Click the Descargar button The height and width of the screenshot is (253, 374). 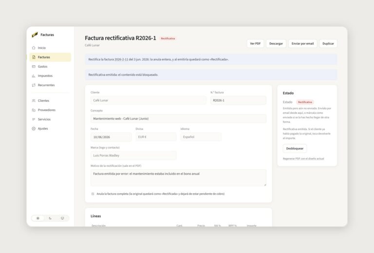[276, 44]
